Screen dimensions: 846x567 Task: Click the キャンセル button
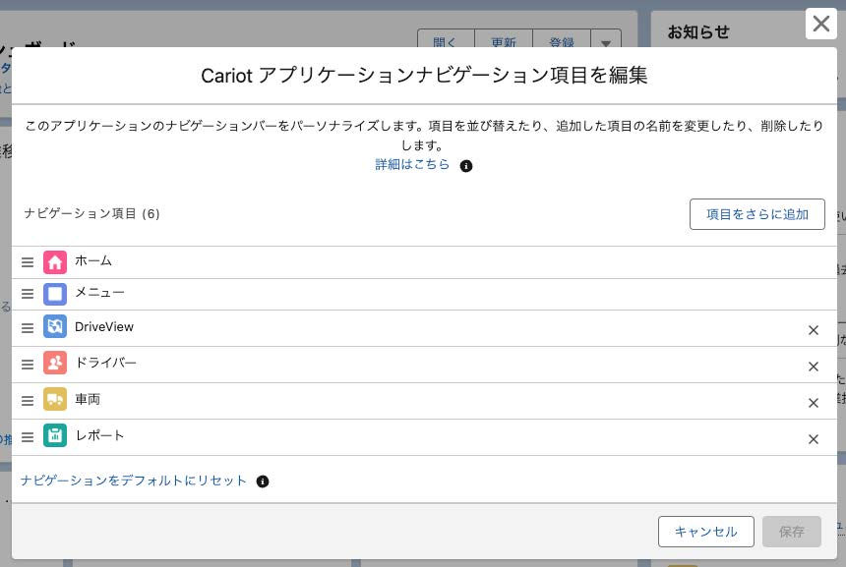705,532
